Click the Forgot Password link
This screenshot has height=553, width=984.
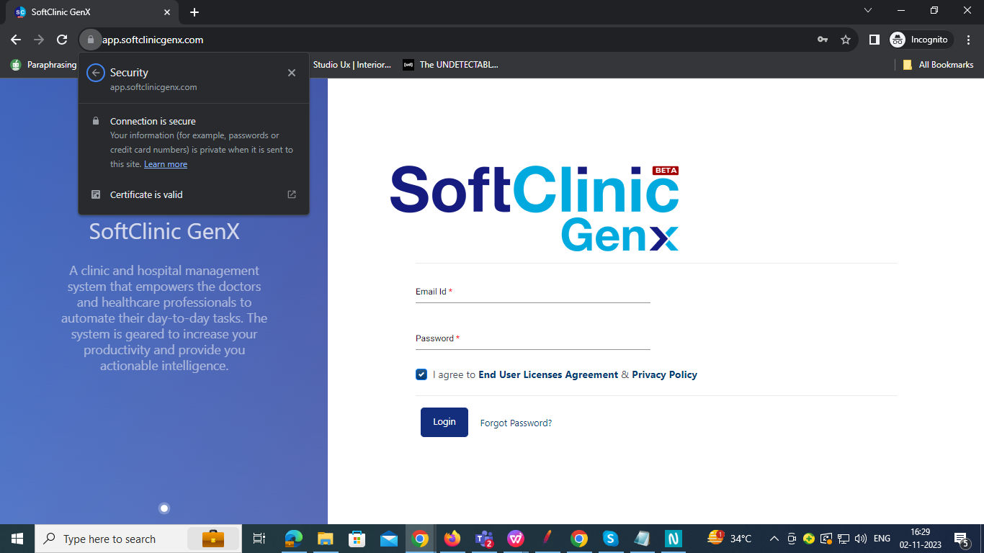point(516,423)
